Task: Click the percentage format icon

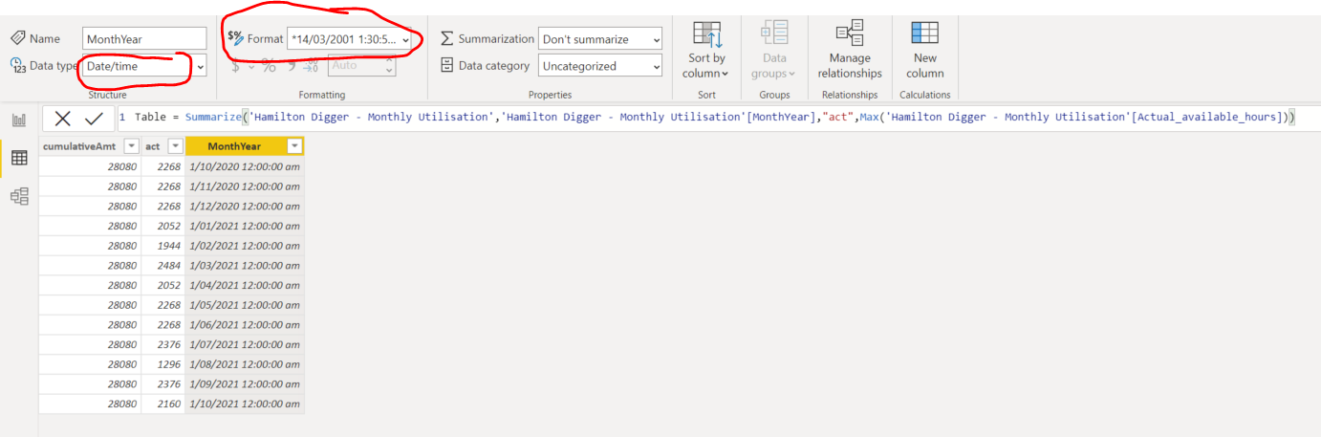Action: [x=270, y=66]
